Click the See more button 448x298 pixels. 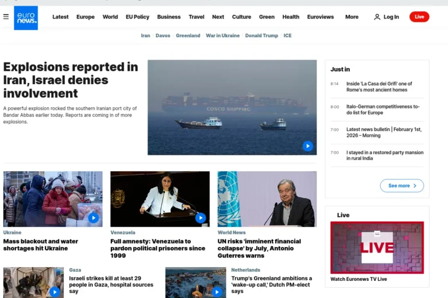pos(401,186)
